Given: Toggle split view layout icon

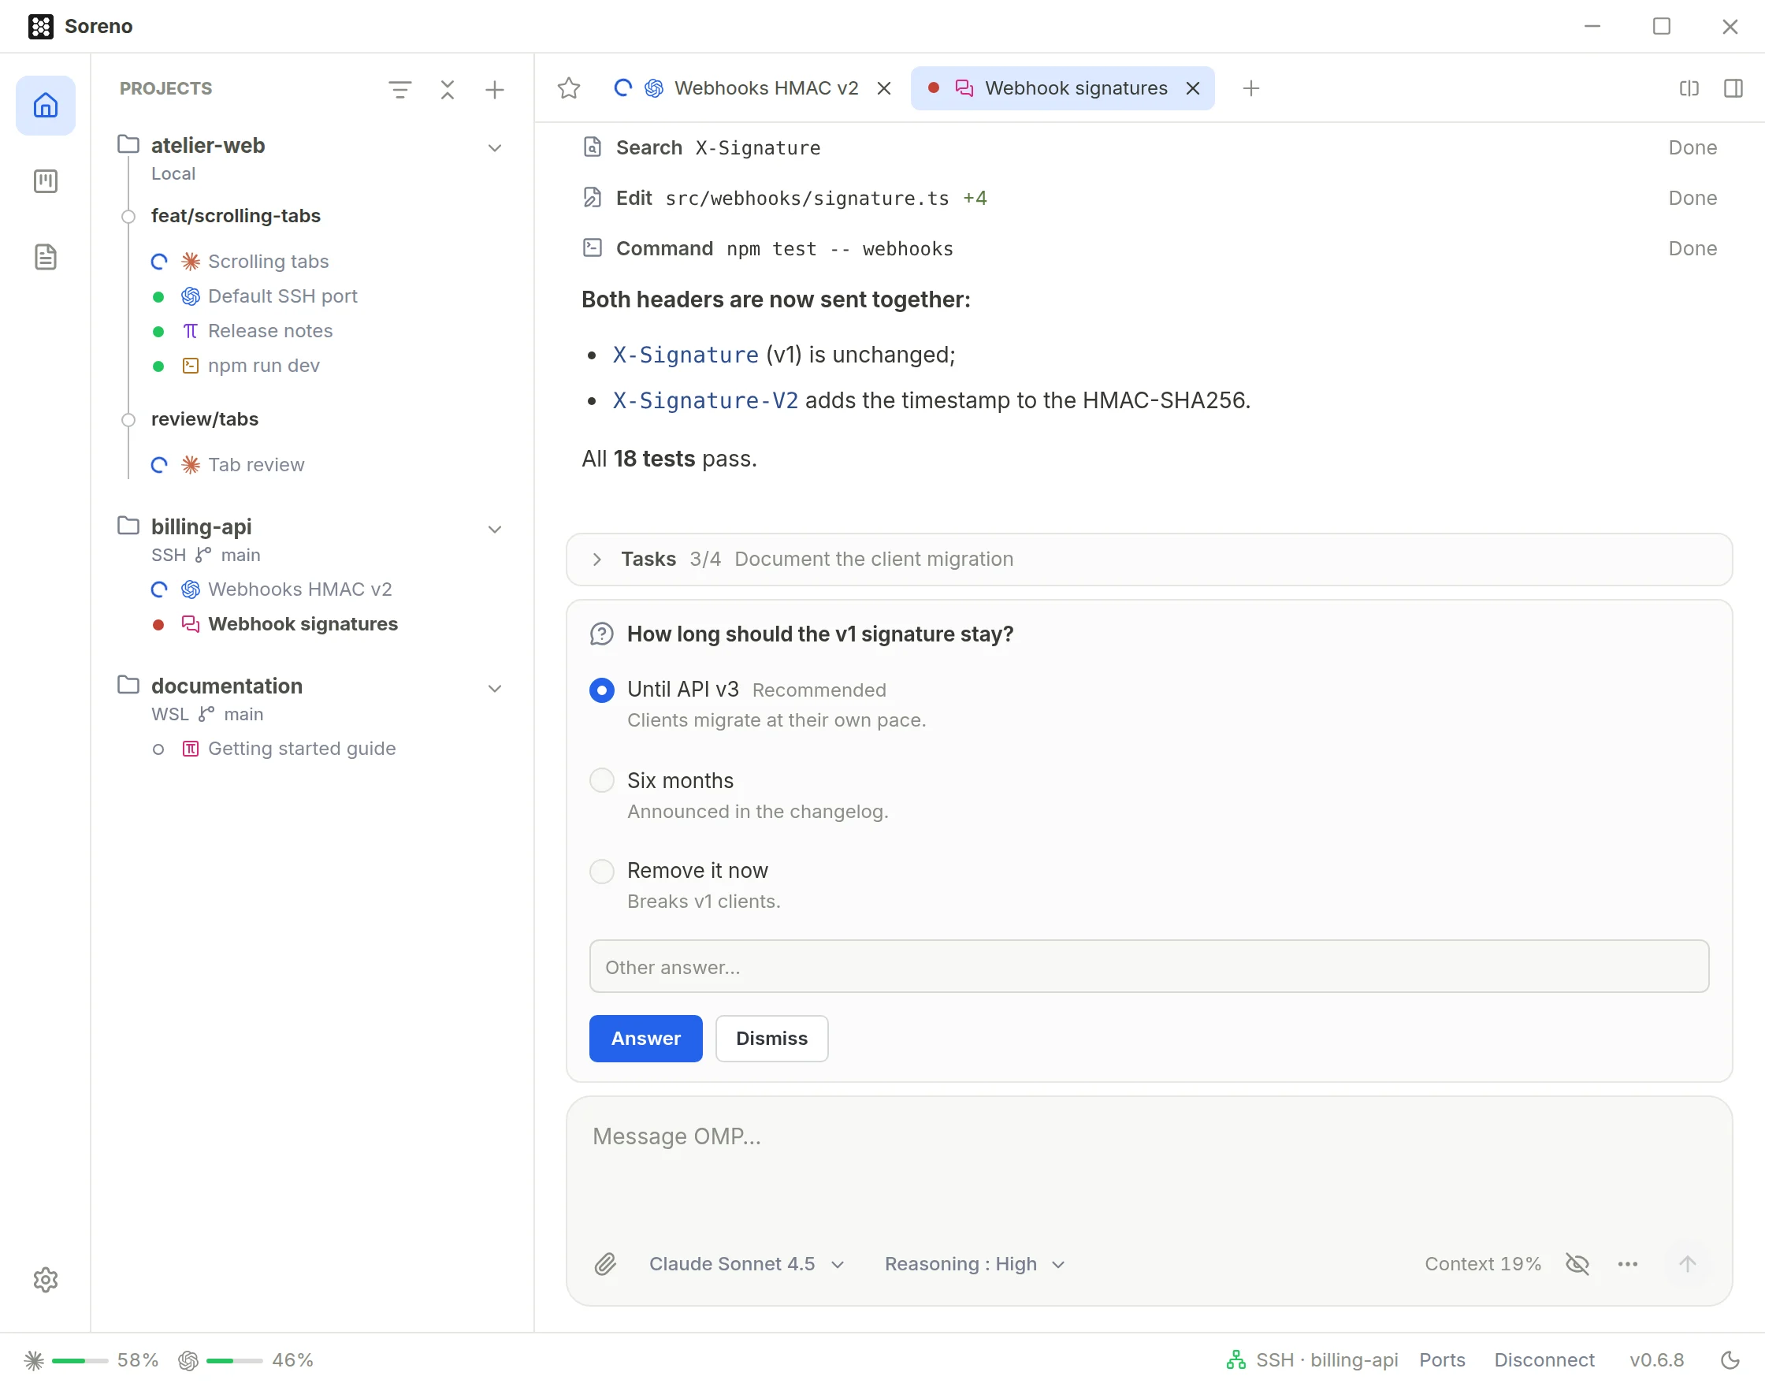Looking at the screenshot, I should (x=1689, y=88).
